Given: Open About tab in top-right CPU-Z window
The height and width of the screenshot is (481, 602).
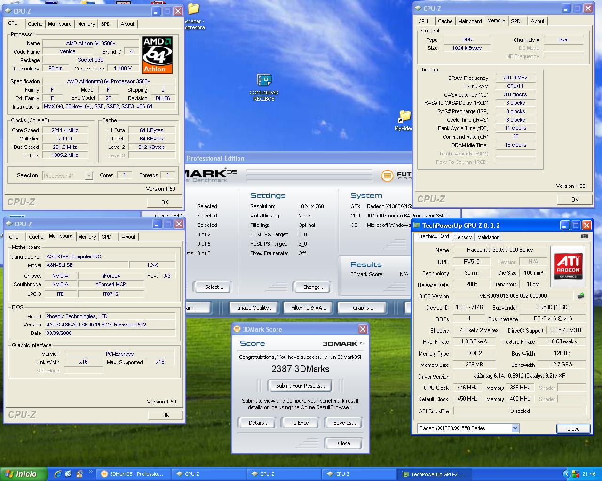Looking at the screenshot, I should (538, 21).
